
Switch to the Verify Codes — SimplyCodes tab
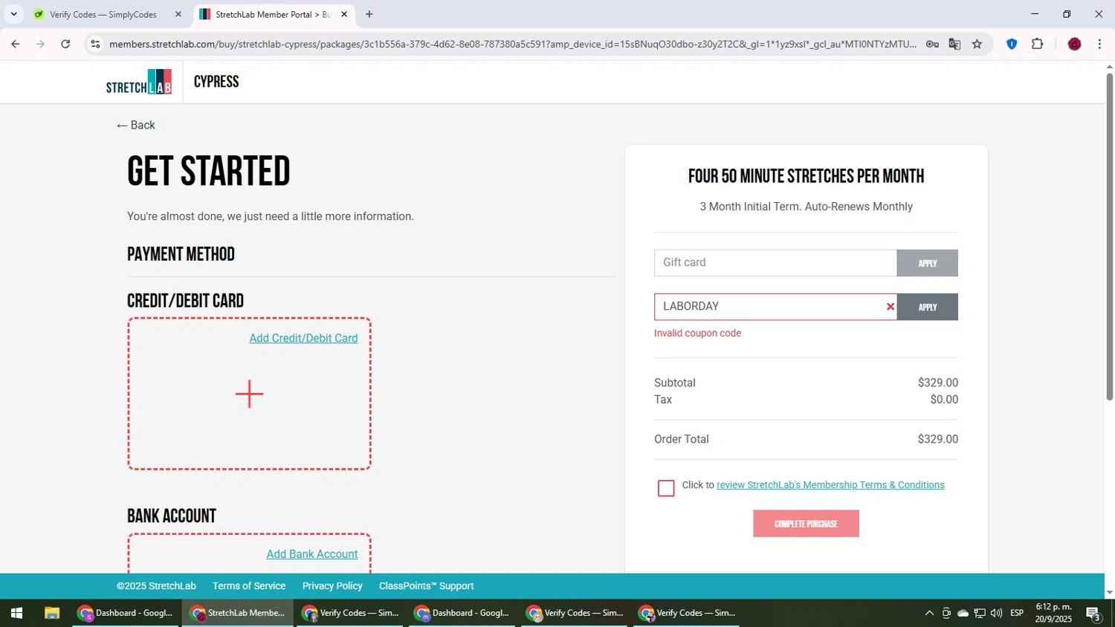point(104,14)
